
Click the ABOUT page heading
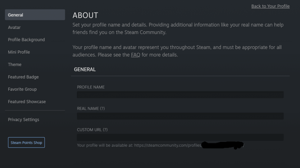85,15
